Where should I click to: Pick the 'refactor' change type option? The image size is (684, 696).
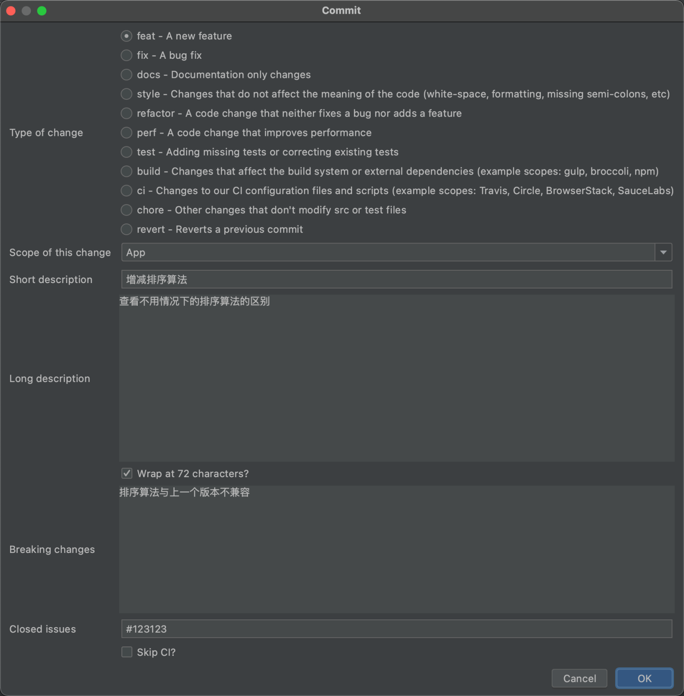[127, 113]
